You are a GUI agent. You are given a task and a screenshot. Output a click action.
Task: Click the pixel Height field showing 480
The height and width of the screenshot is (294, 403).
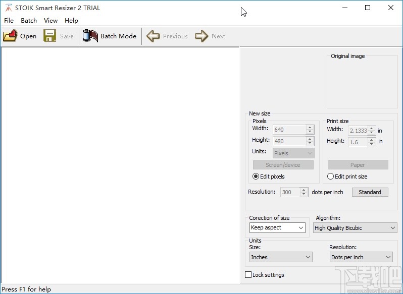(x=289, y=141)
